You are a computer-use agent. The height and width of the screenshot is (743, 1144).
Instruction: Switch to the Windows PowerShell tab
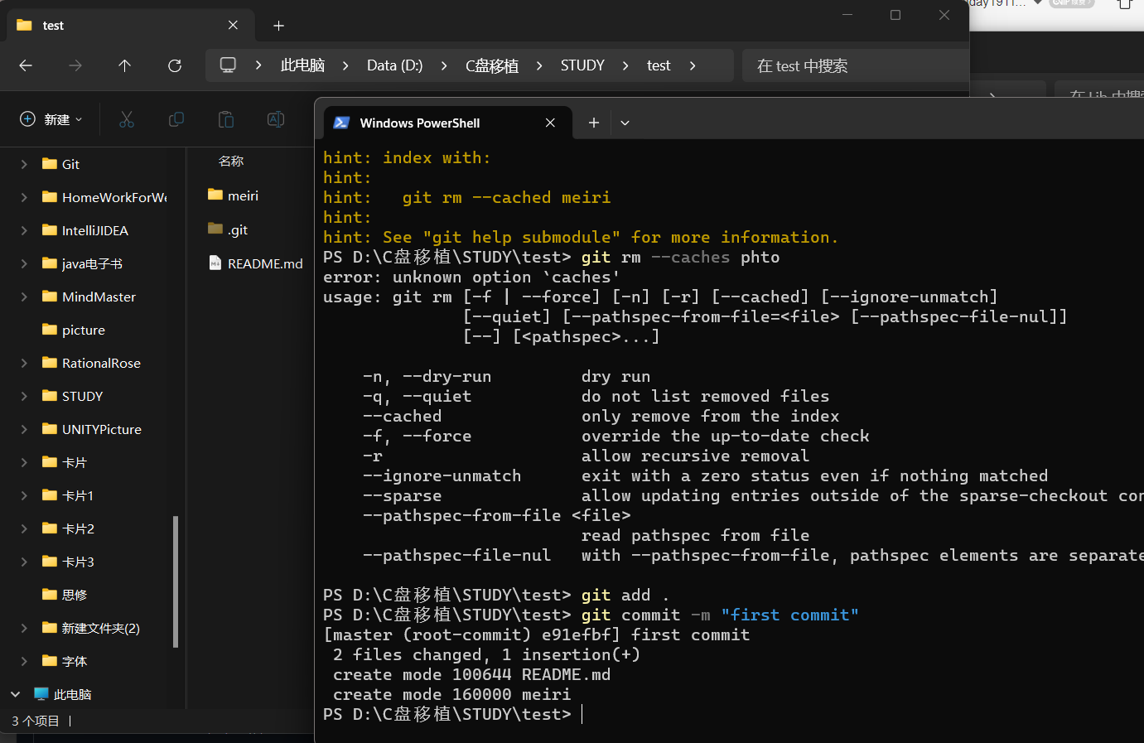pos(446,123)
